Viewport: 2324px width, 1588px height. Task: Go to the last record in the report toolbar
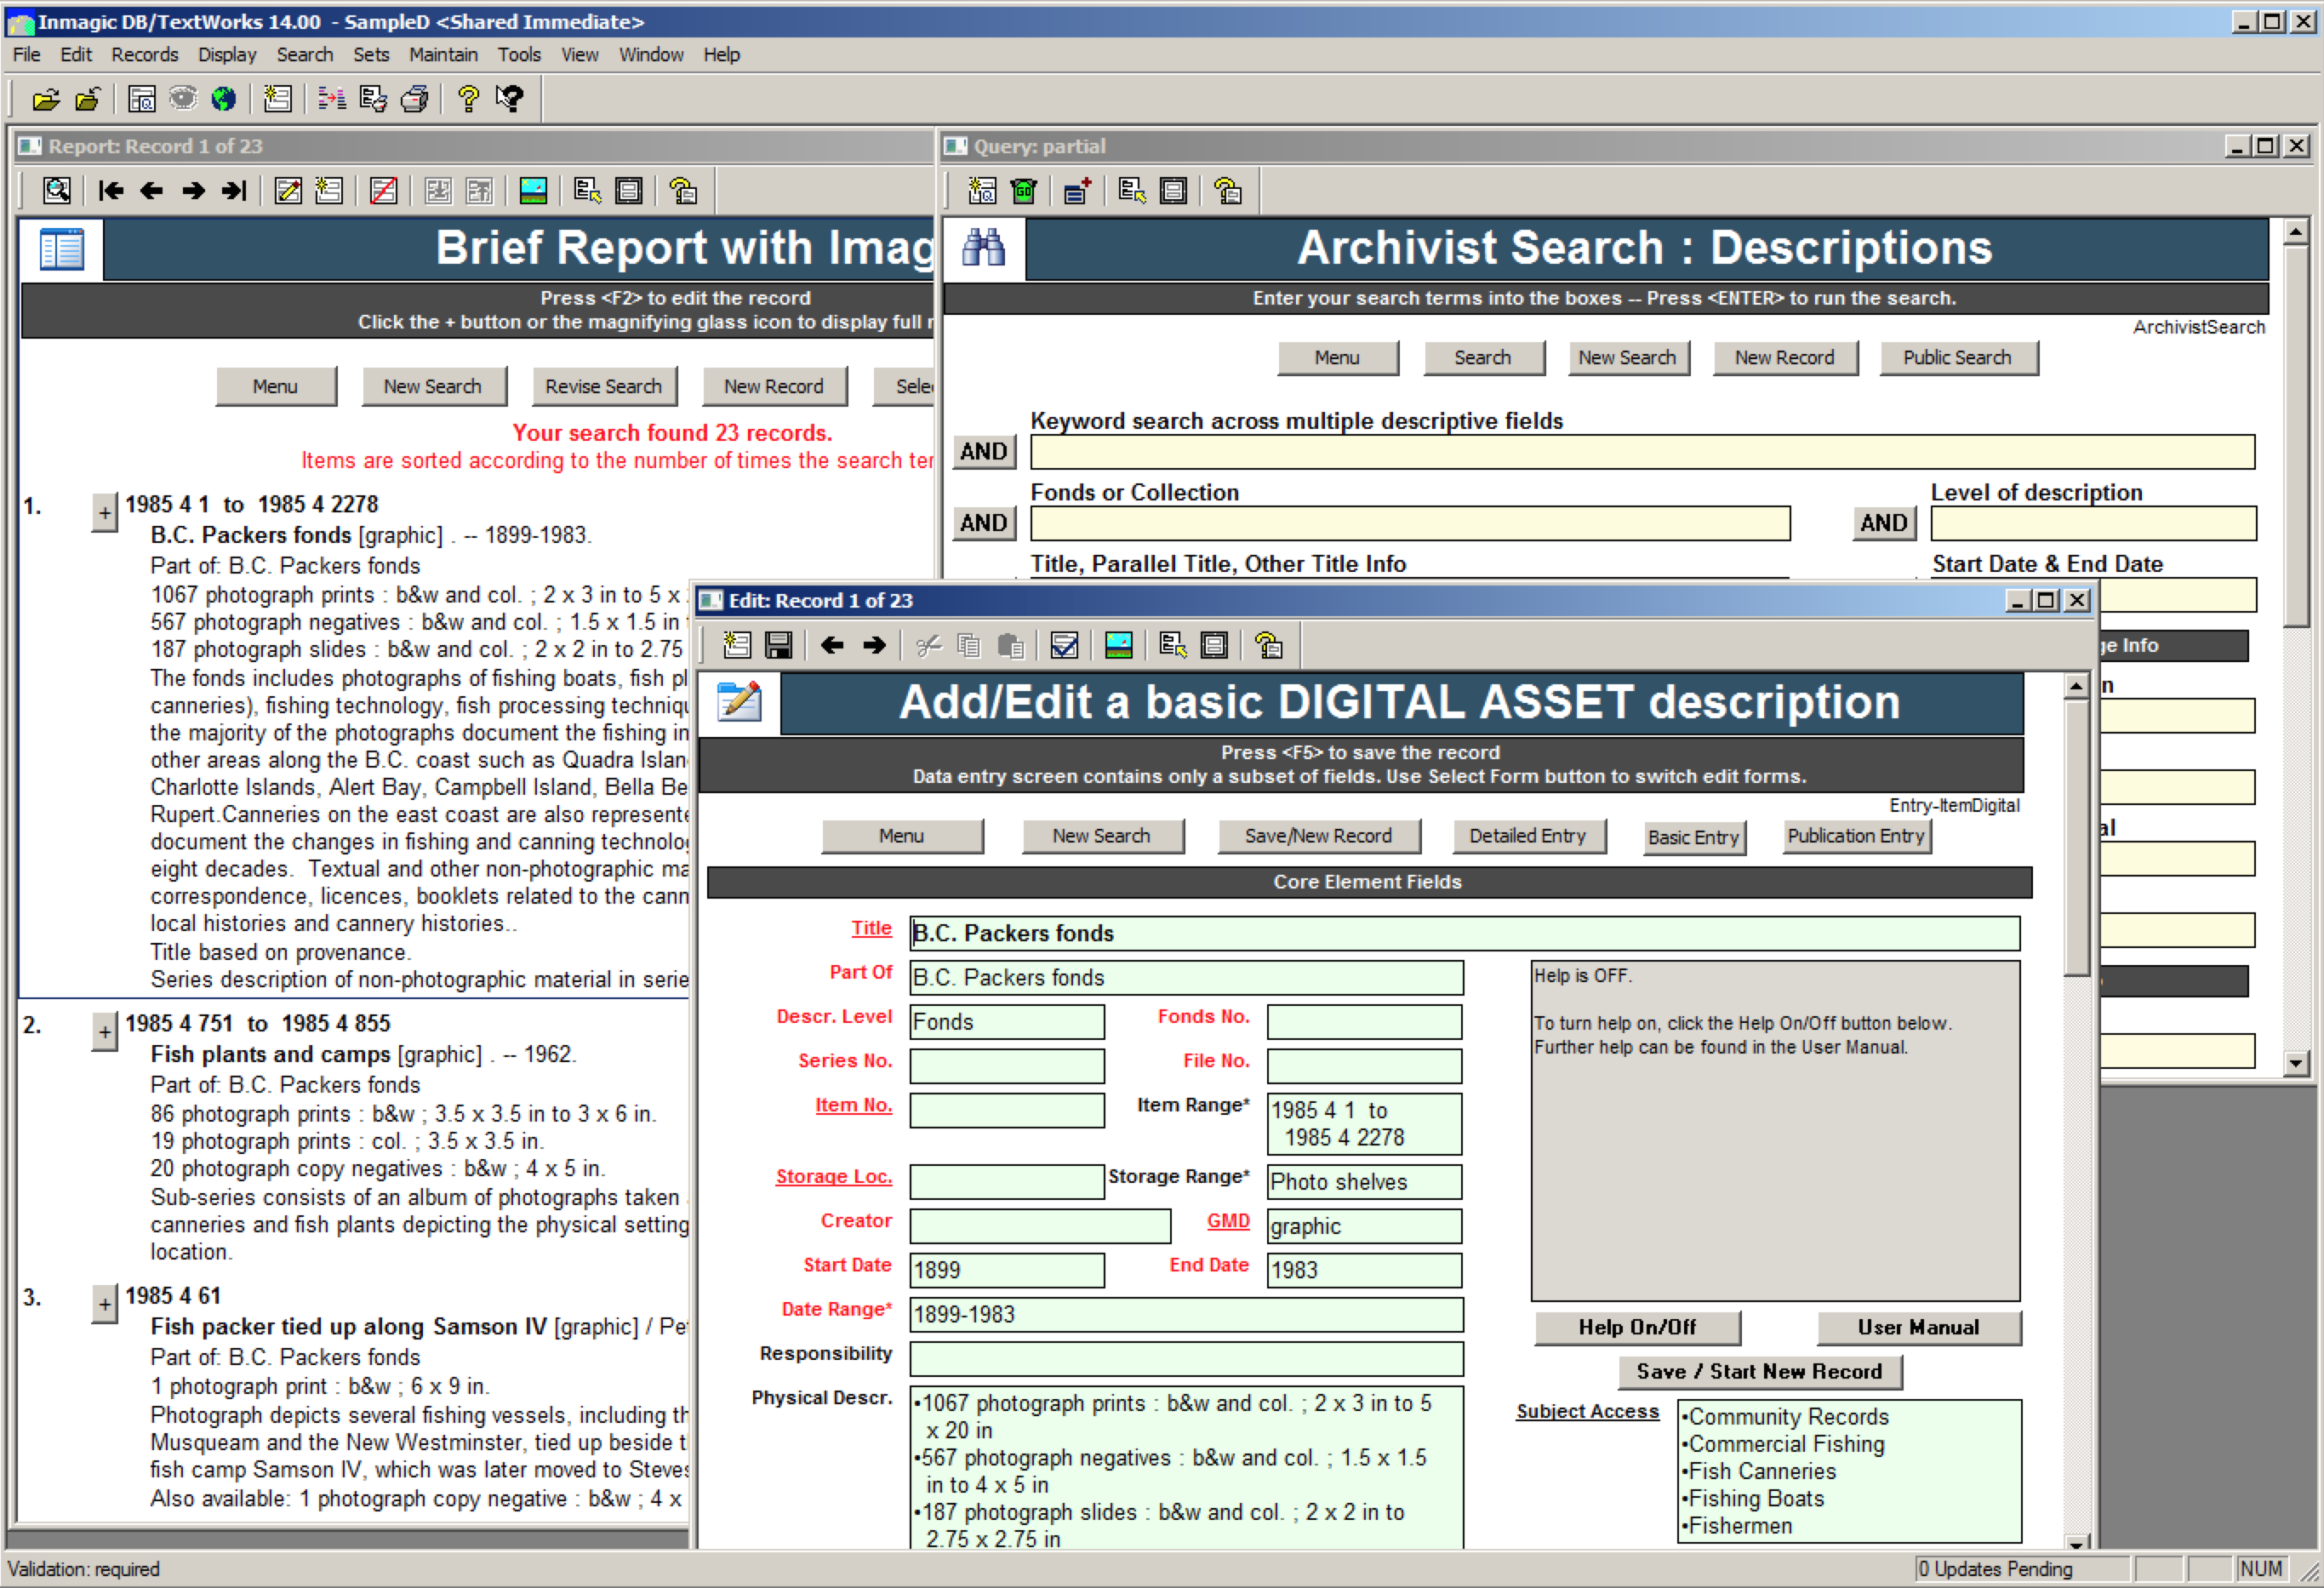234,191
